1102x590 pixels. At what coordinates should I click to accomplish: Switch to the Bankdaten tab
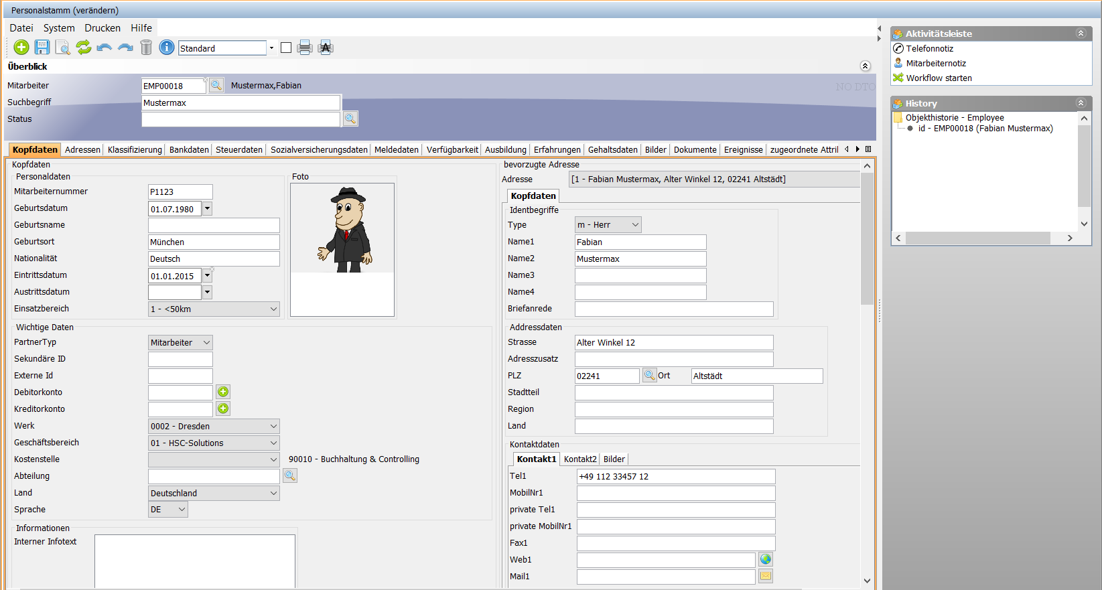(189, 150)
